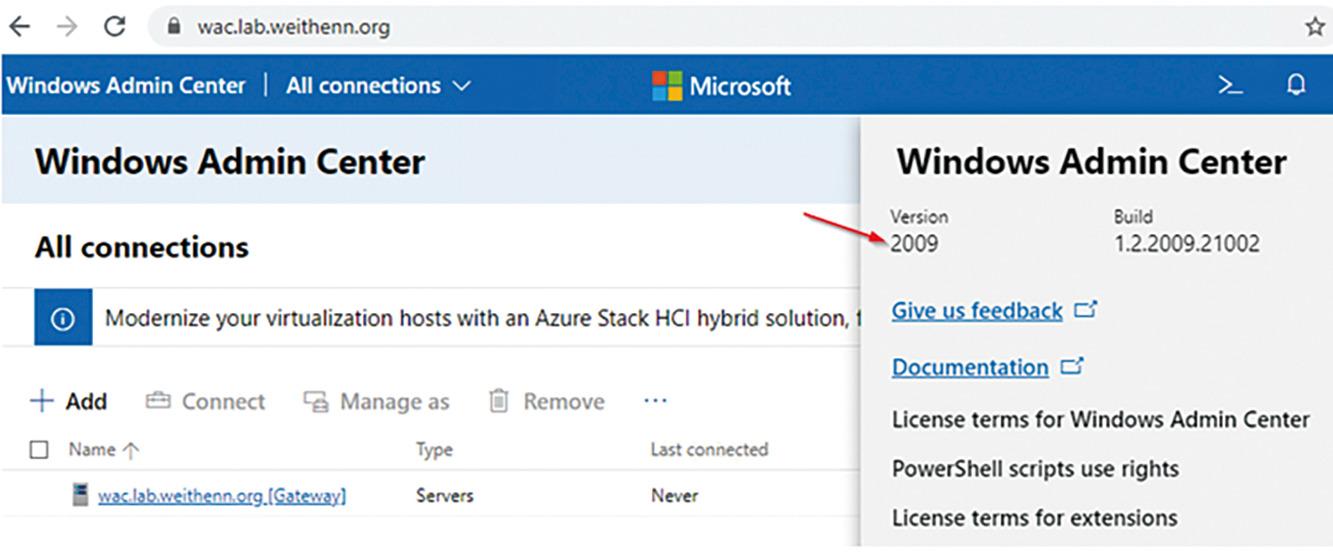This screenshot has width=1333, height=552.
Task: Open PowerShell scripts use rights
Action: coord(1035,468)
